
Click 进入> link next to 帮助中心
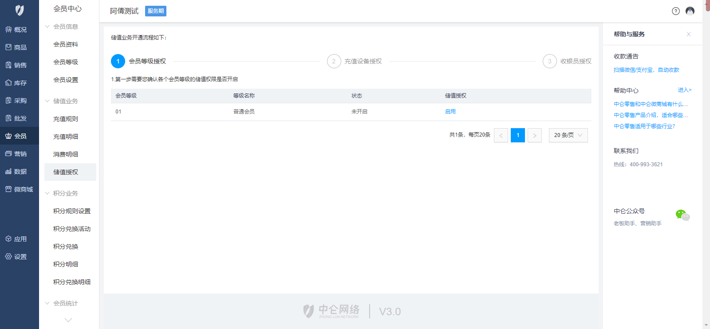pyautogui.click(x=684, y=90)
